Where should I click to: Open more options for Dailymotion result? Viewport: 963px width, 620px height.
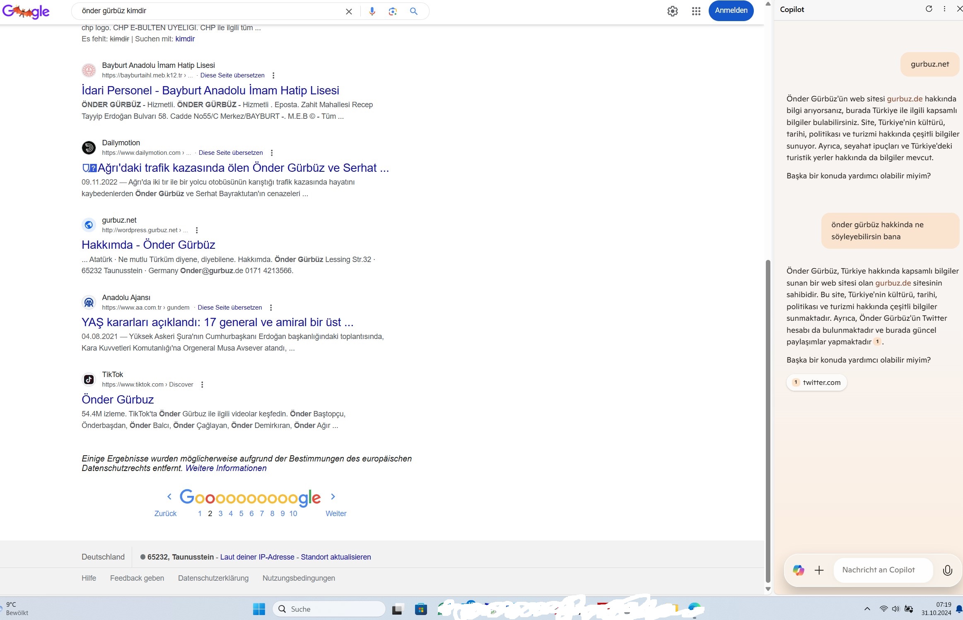click(272, 153)
